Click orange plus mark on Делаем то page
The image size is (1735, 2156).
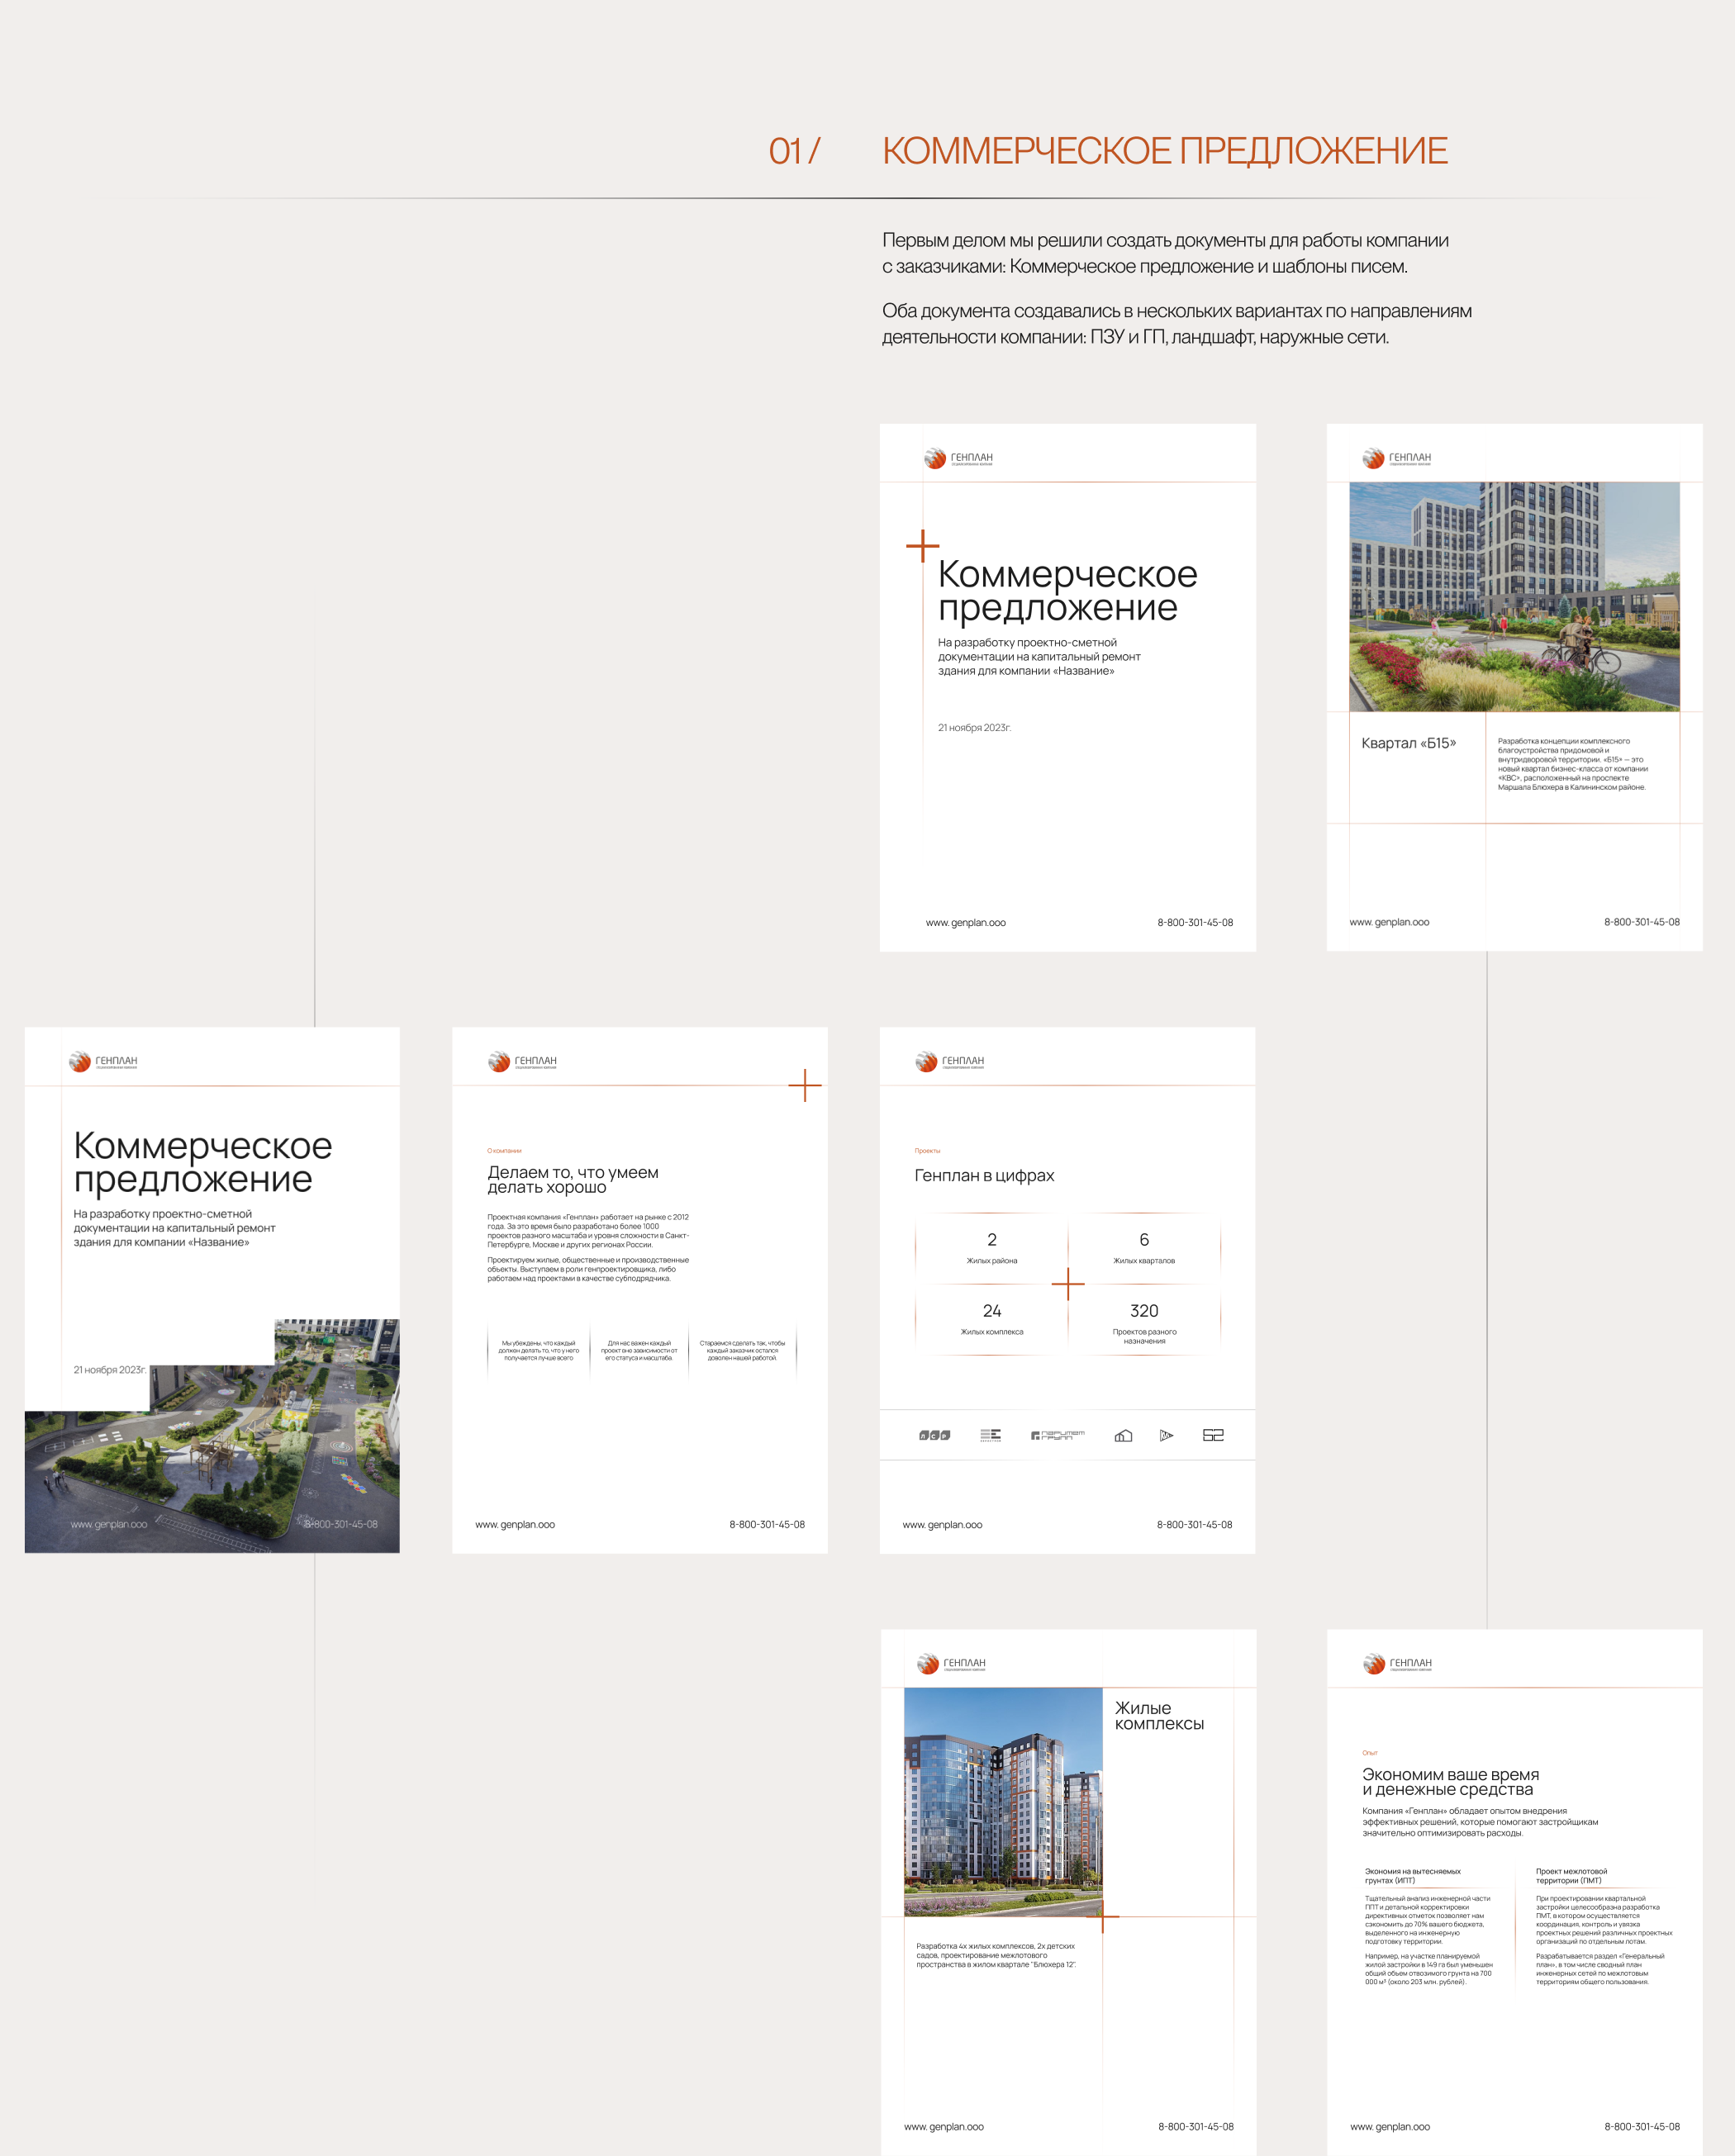[805, 1085]
